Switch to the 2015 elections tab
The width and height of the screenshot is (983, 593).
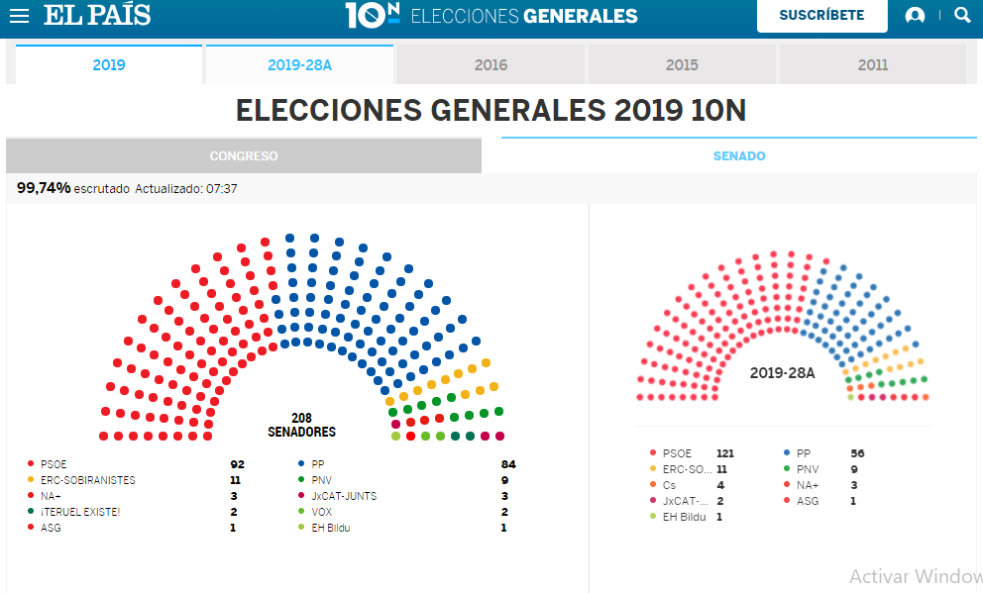682,63
